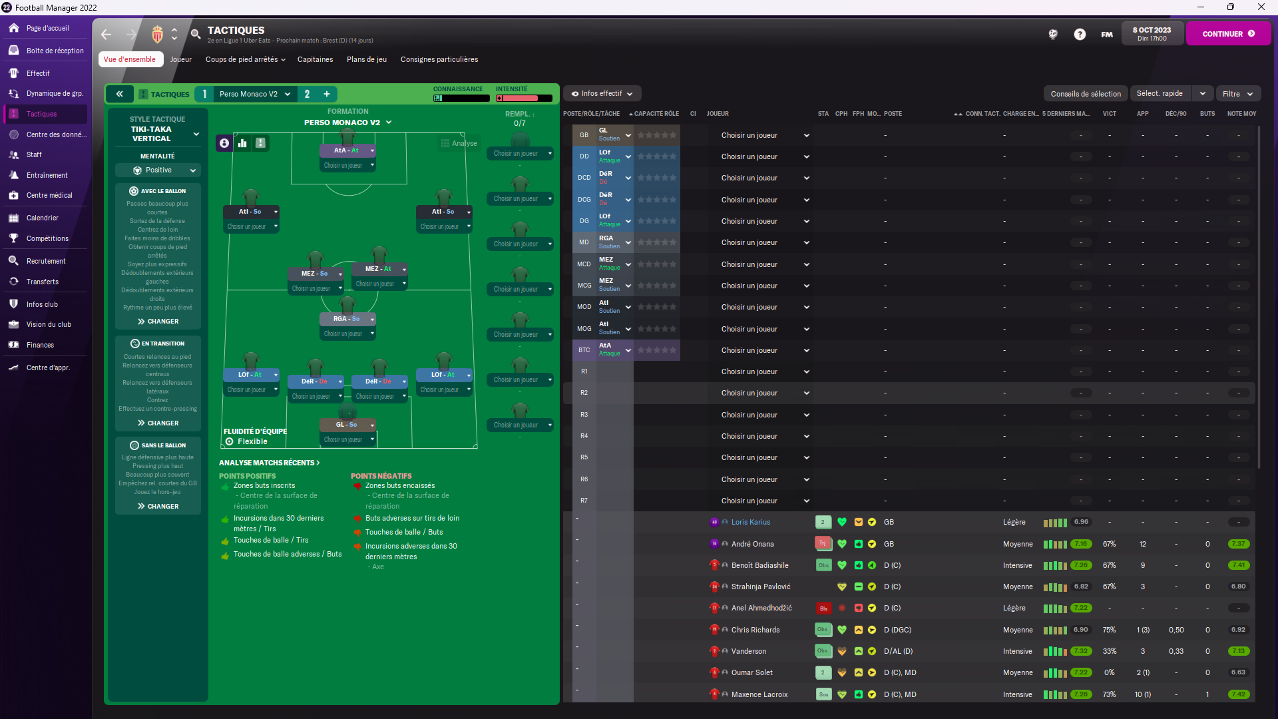Select the bar-chart pitch view toggle

click(x=242, y=143)
